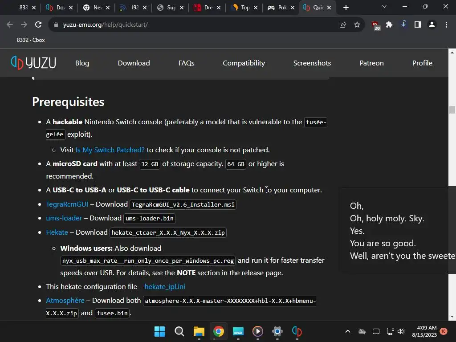Viewport: 456px width, 342px height.
Task: Toggle the browser side panel icon
Action: [x=418, y=25]
